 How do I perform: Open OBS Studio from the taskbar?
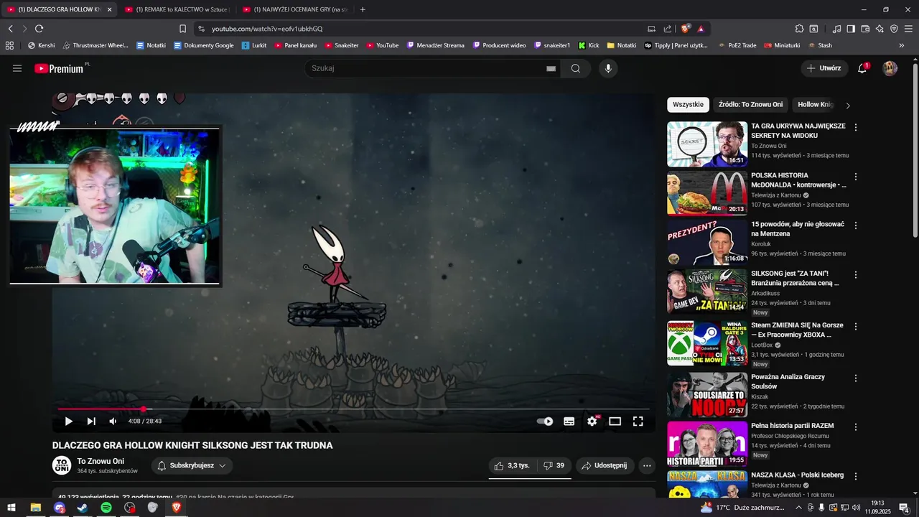[x=129, y=508]
